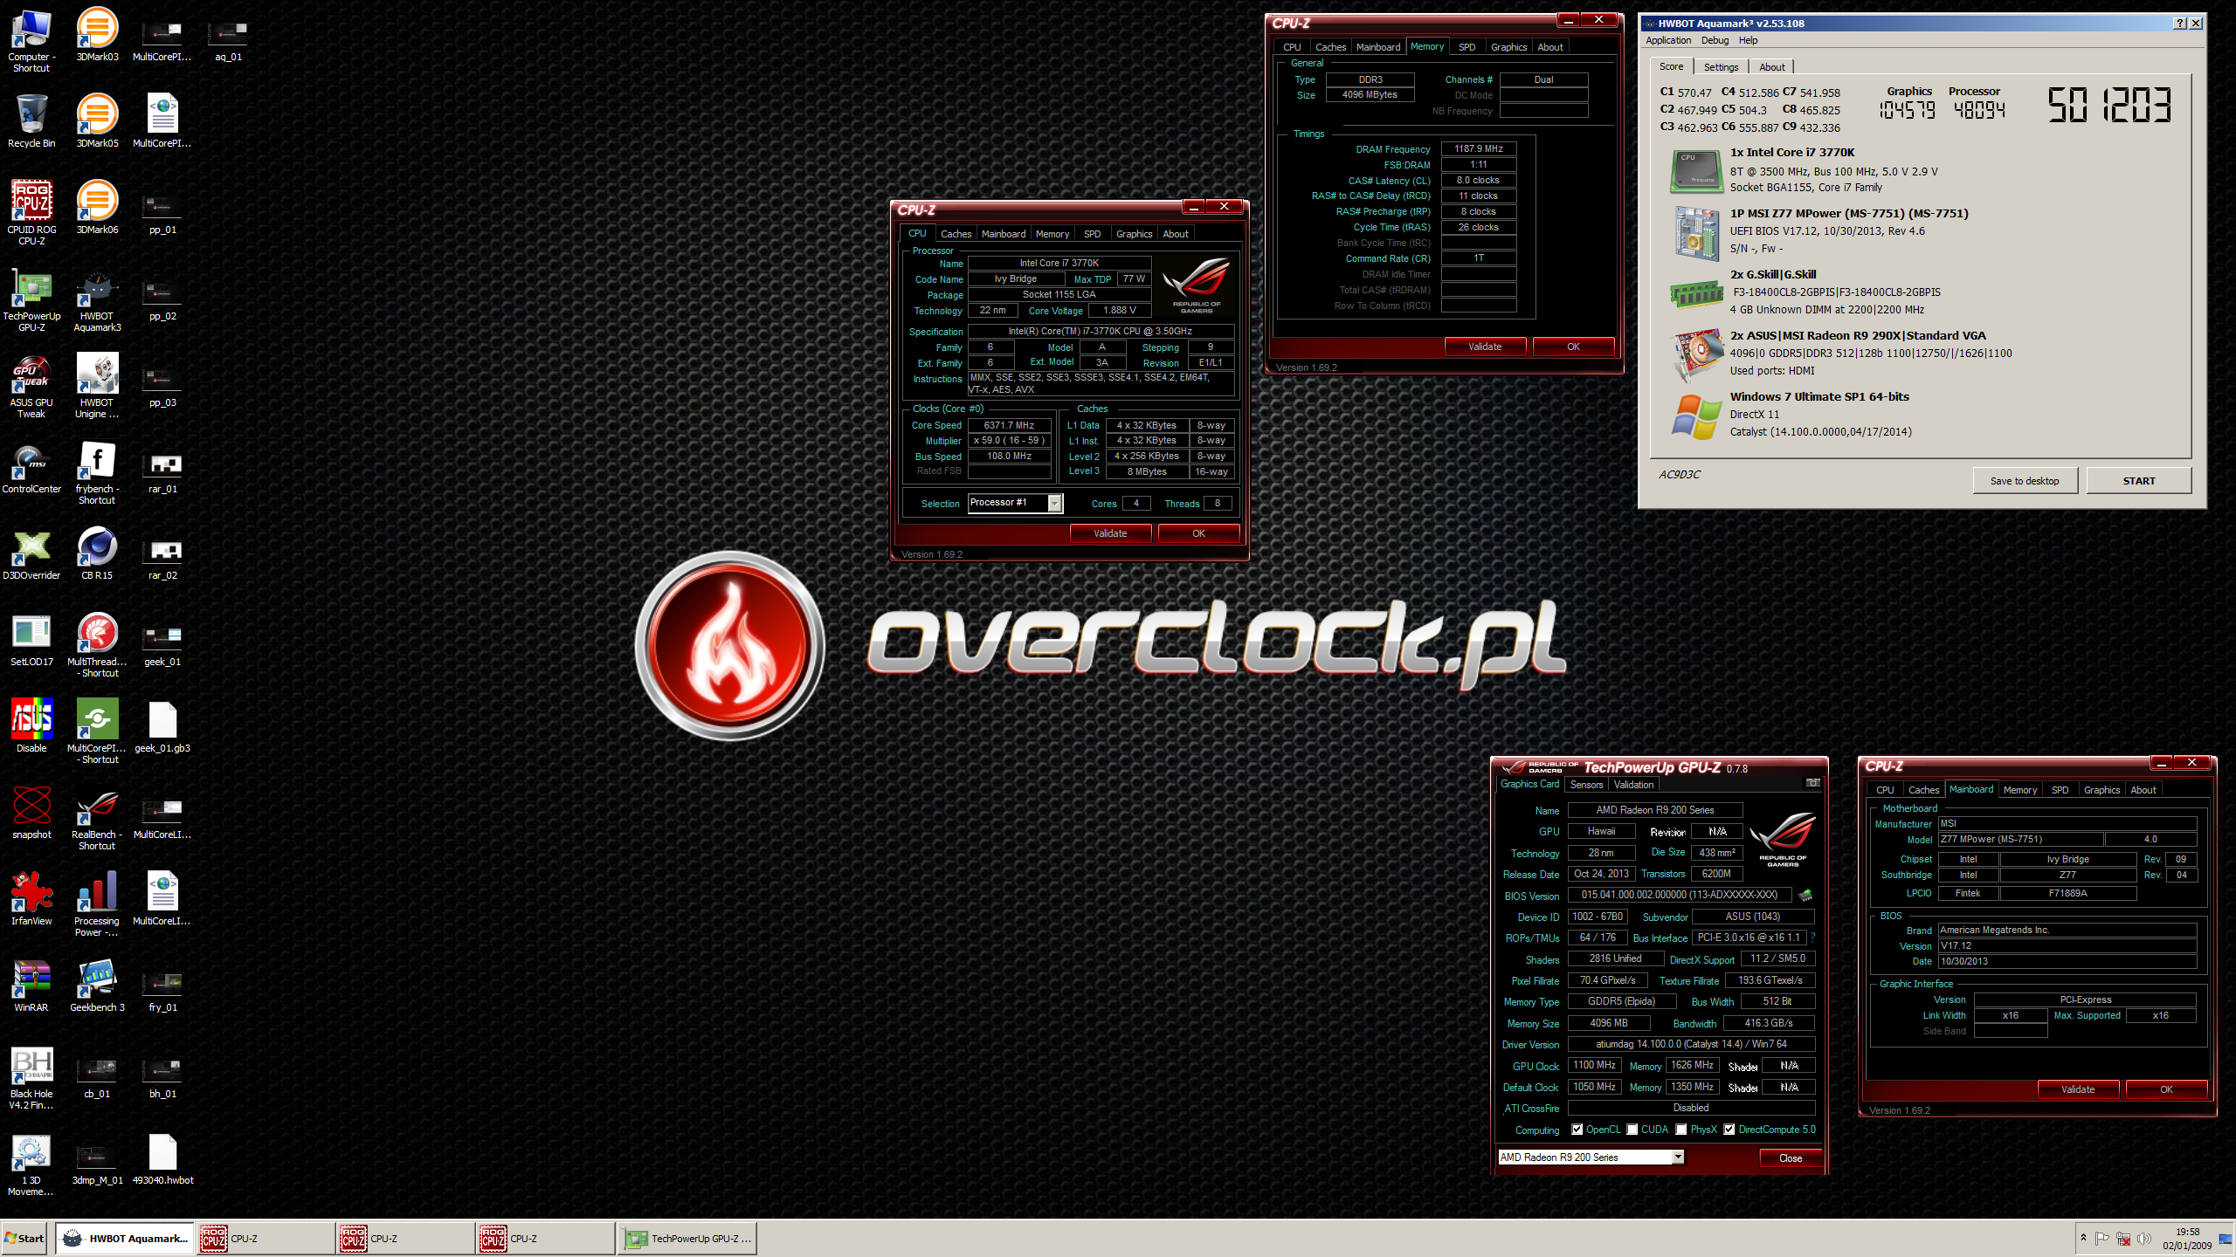The height and width of the screenshot is (1257, 2236).
Task: Open ASUS GPU Tweak desktop icon
Action: coord(31,385)
